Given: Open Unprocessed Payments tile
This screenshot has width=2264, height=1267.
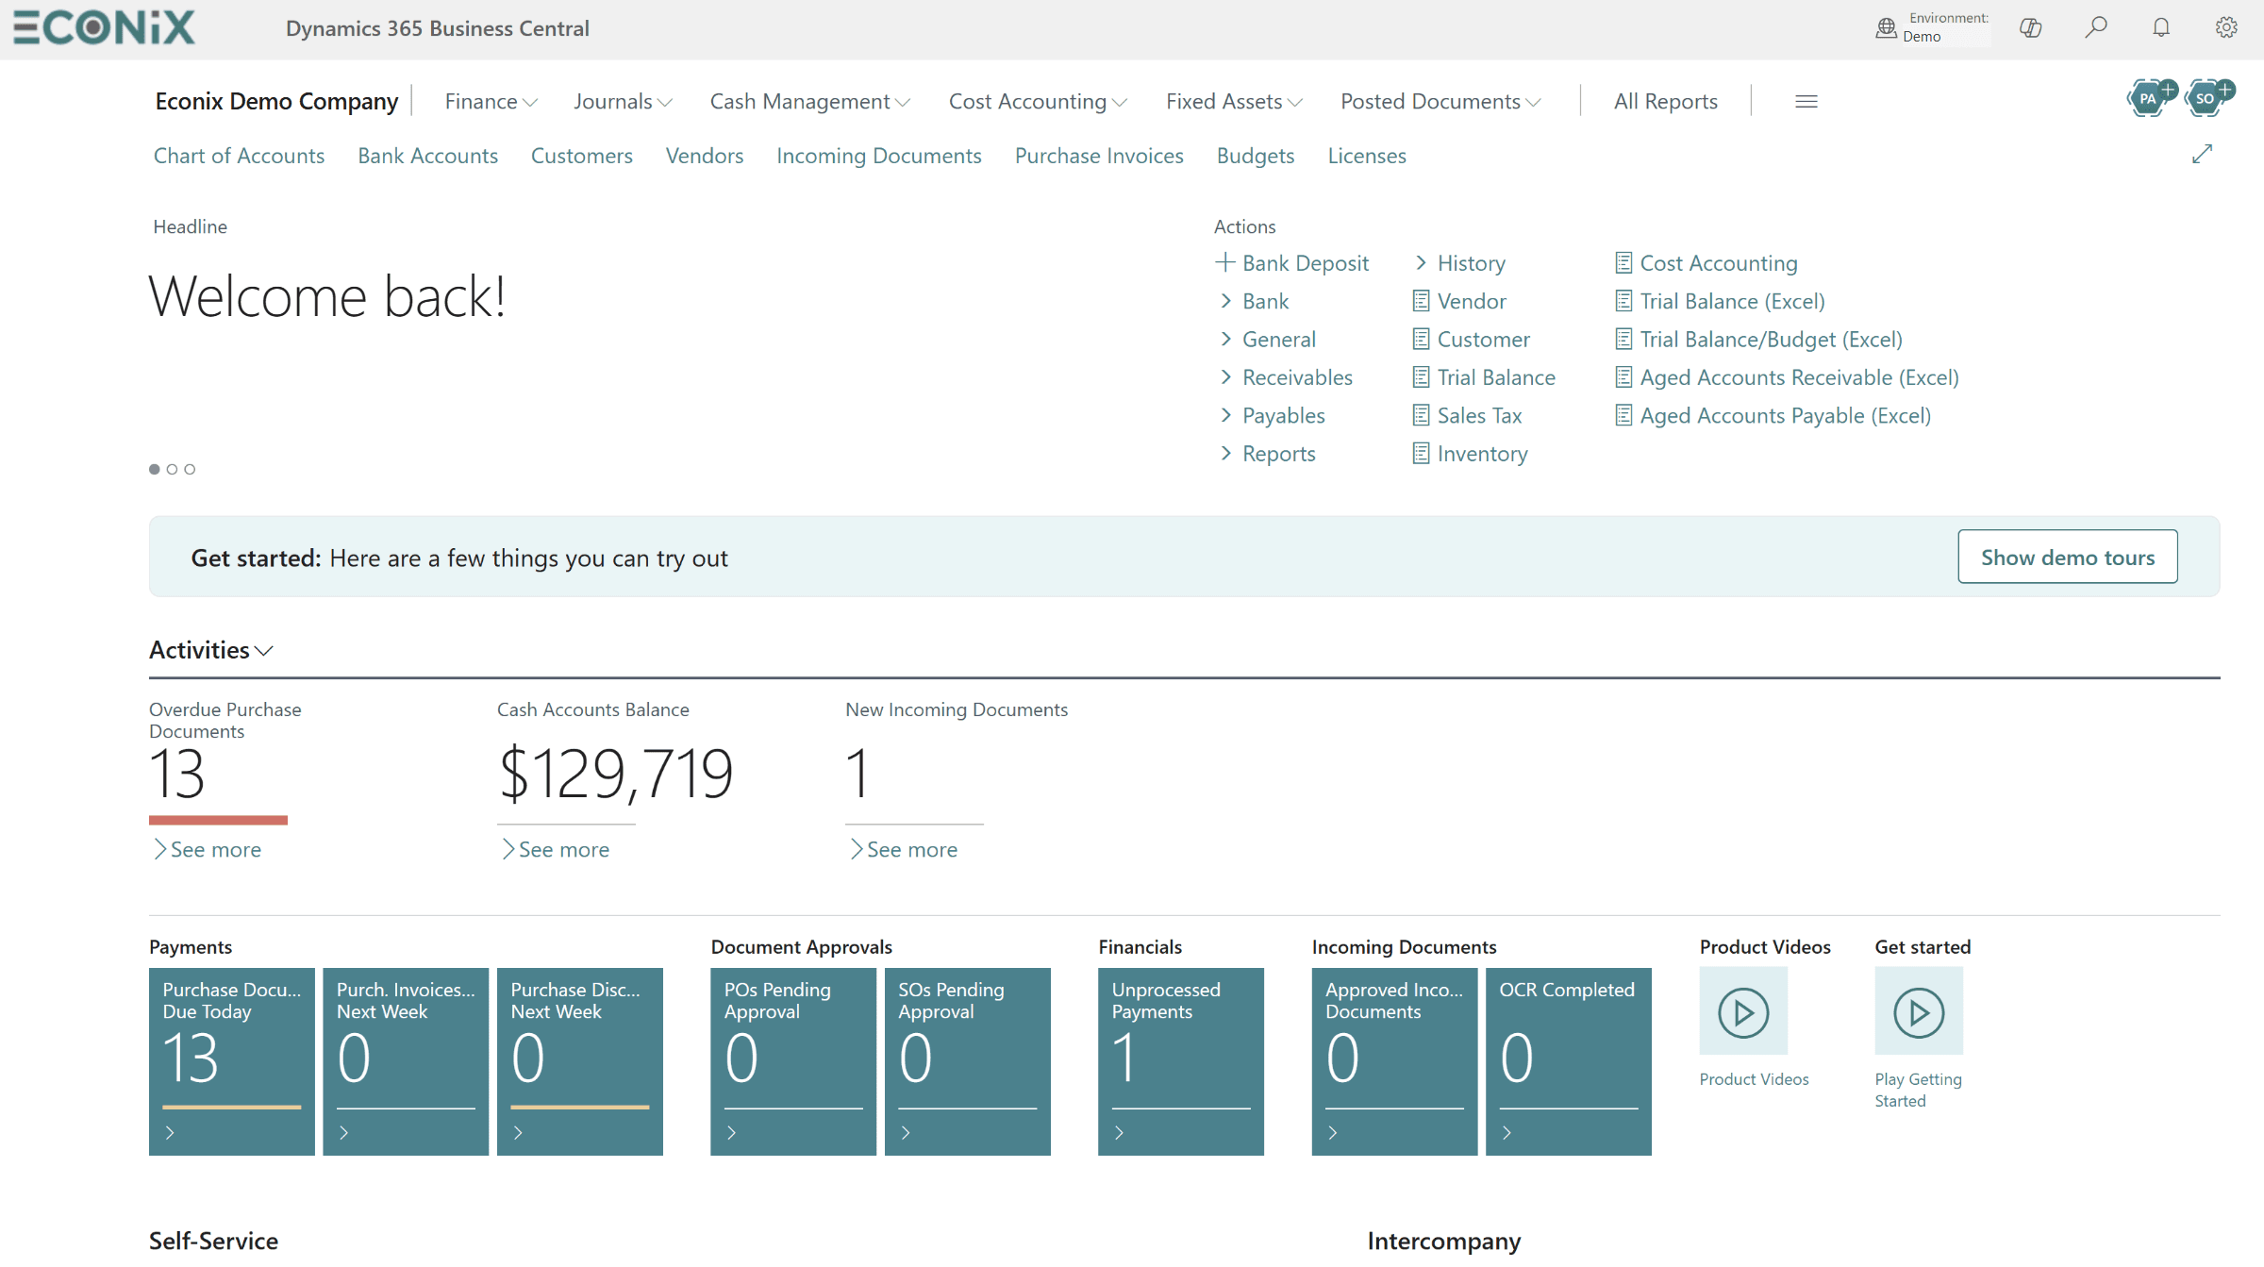Looking at the screenshot, I should tap(1181, 1061).
